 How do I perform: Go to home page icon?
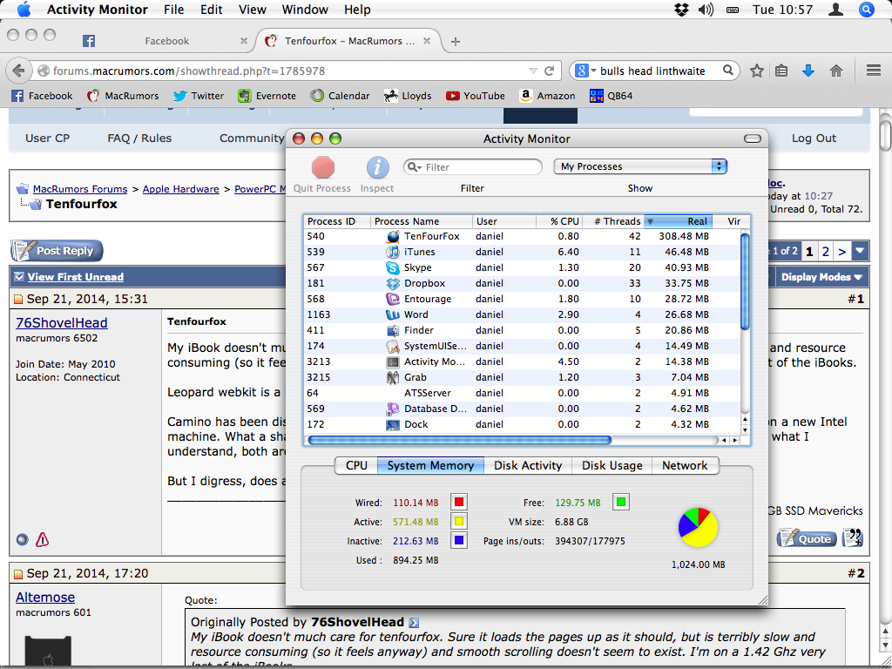tap(835, 71)
